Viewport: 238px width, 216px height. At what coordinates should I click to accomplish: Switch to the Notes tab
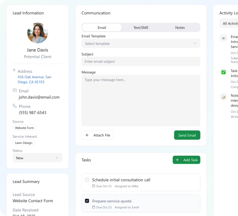point(180,28)
